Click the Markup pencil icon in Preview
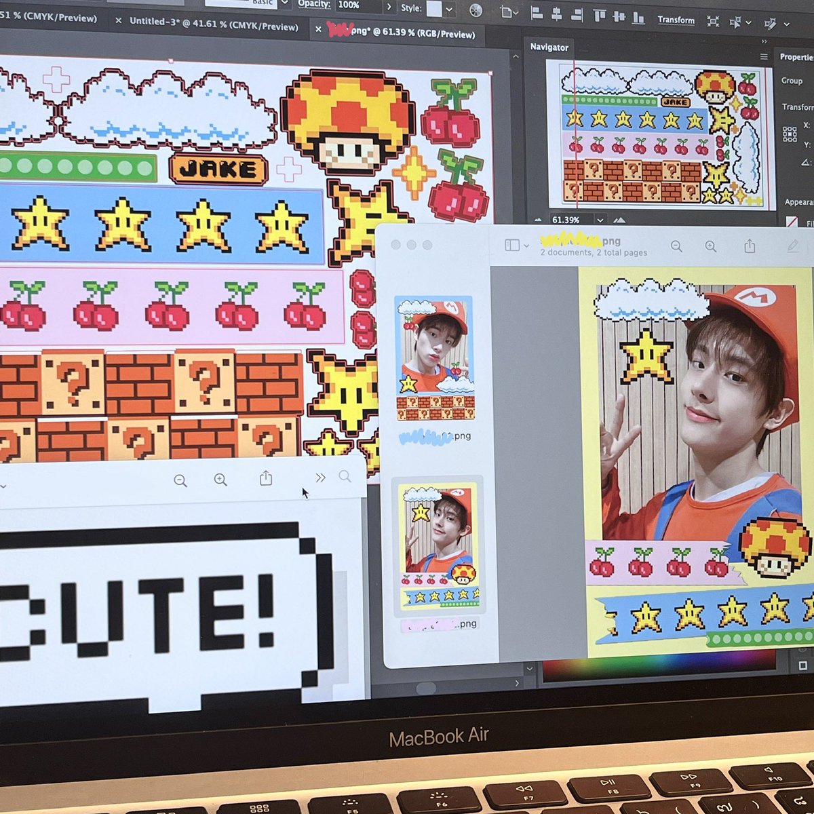 [793, 247]
